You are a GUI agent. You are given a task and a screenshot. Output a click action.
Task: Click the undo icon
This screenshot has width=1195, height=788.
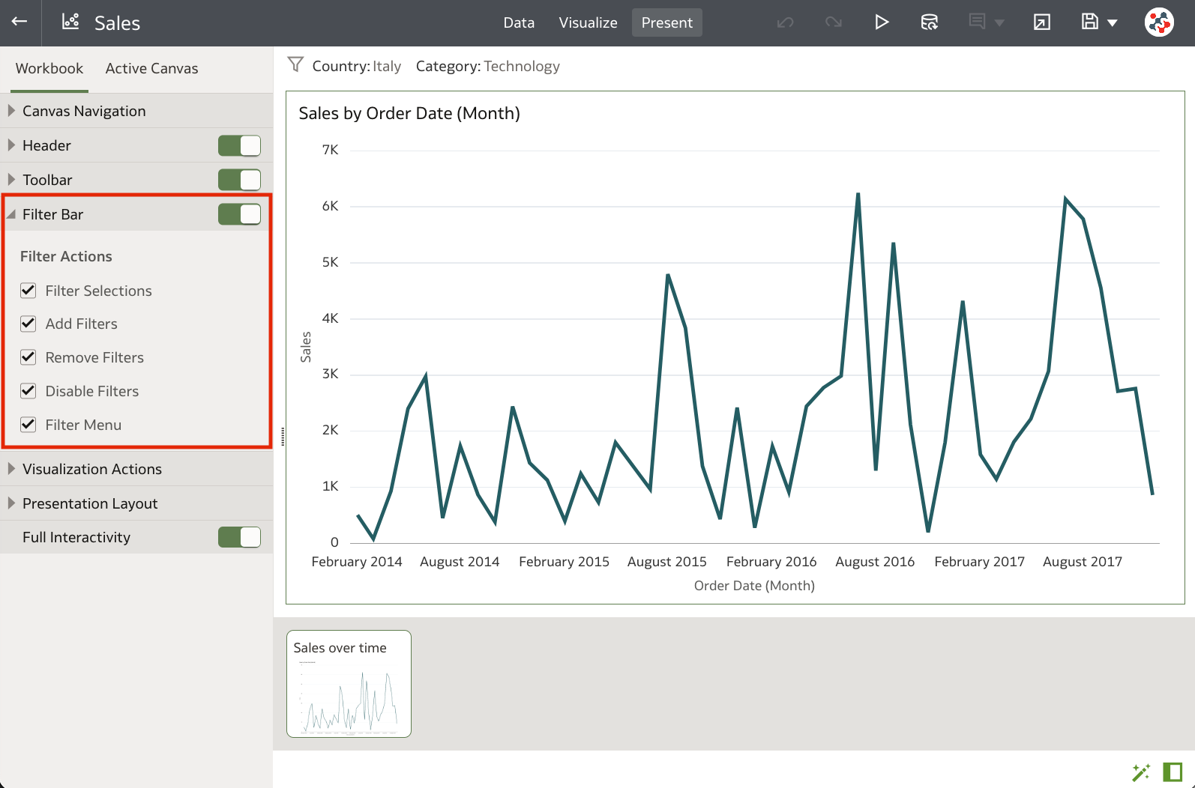(785, 22)
